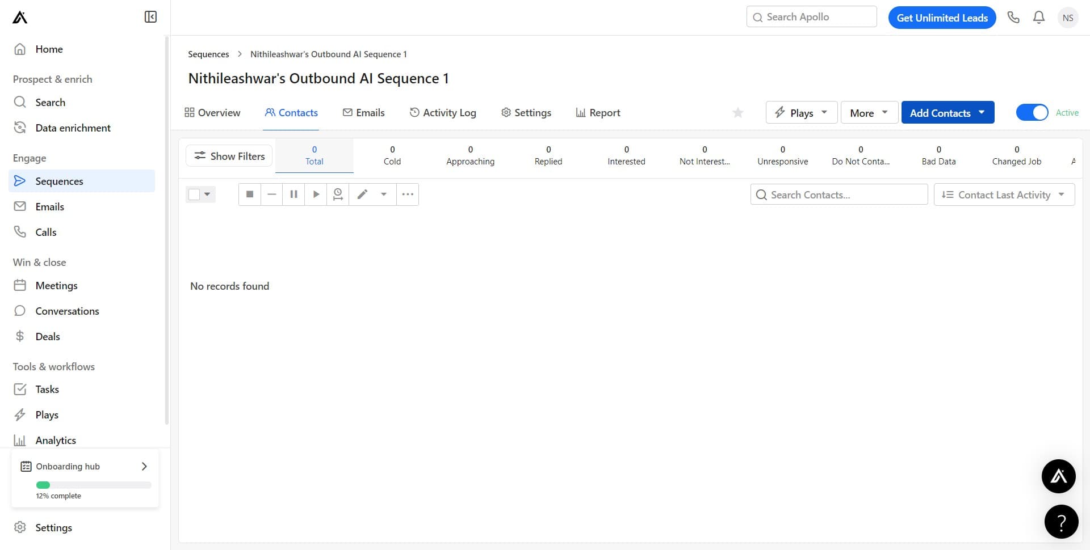Click the Get Unlimited Leads button
The image size is (1090, 550).
point(942,18)
